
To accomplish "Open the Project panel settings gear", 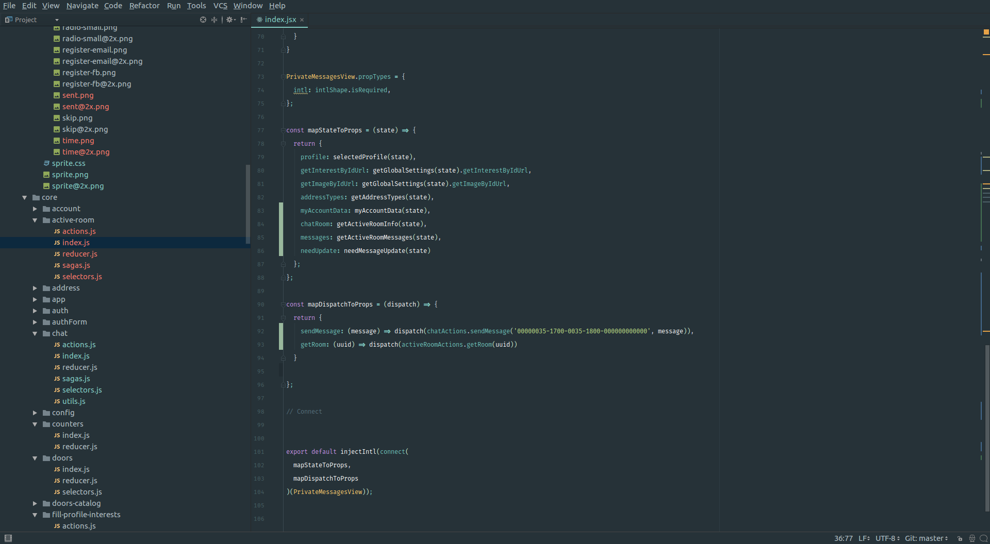I will (x=230, y=20).
